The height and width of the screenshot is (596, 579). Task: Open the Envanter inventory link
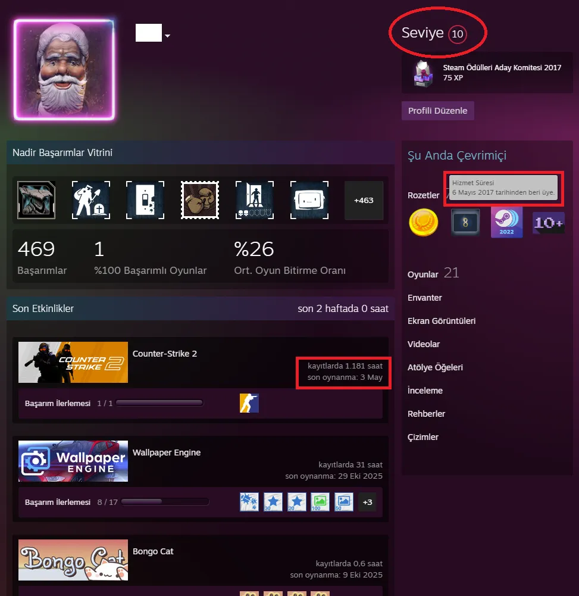tap(424, 298)
